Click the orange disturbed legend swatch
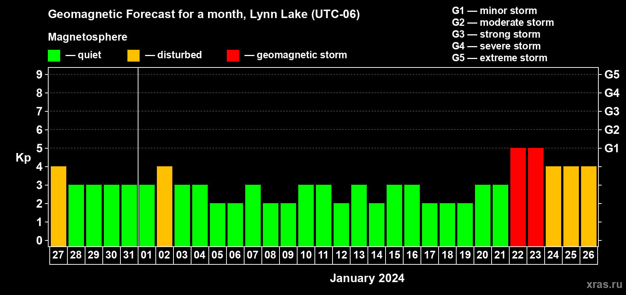626x295 pixels. (133, 56)
